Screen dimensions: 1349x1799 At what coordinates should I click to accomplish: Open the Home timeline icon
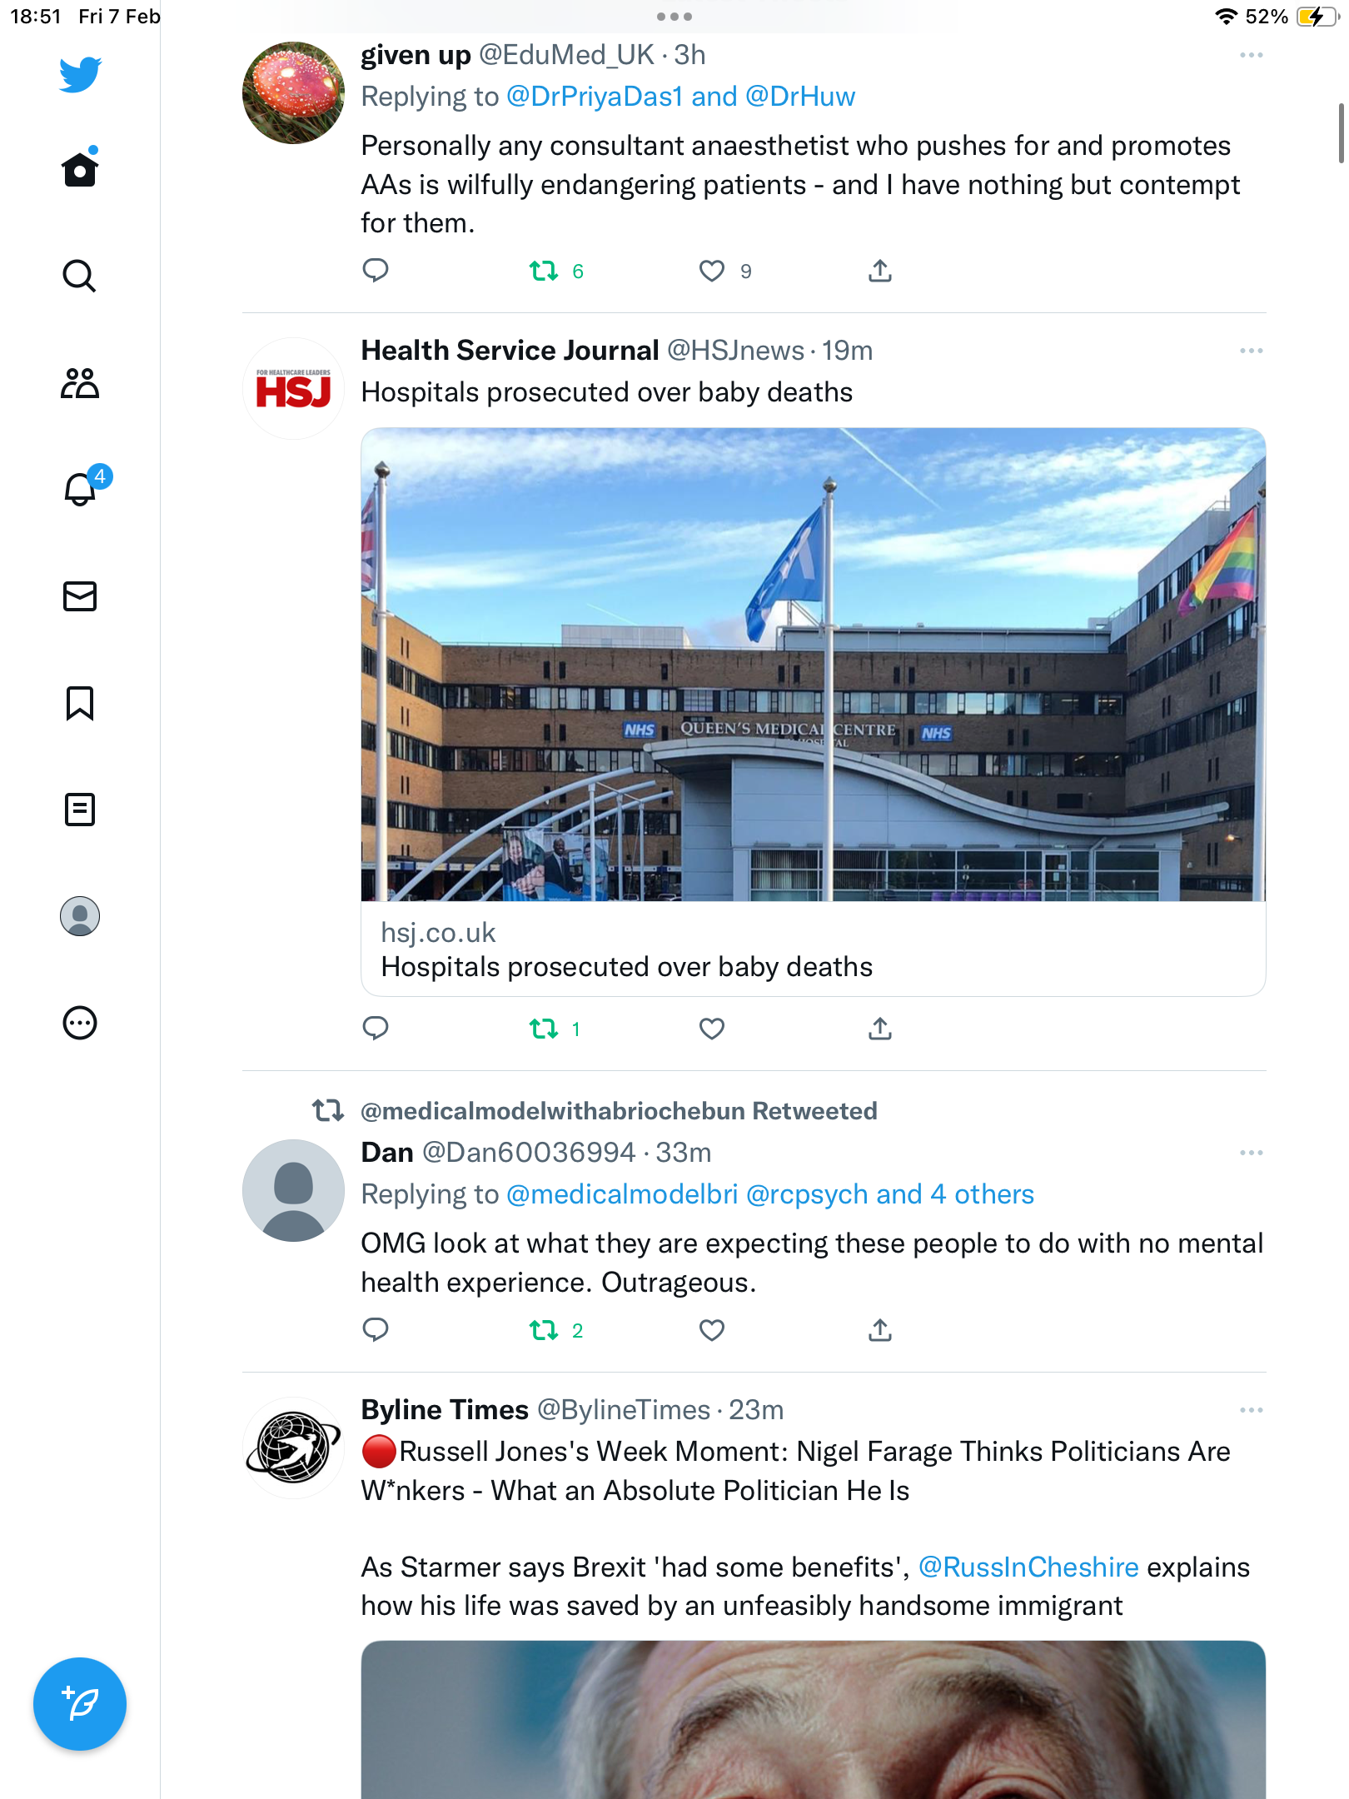[x=80, y=168]
